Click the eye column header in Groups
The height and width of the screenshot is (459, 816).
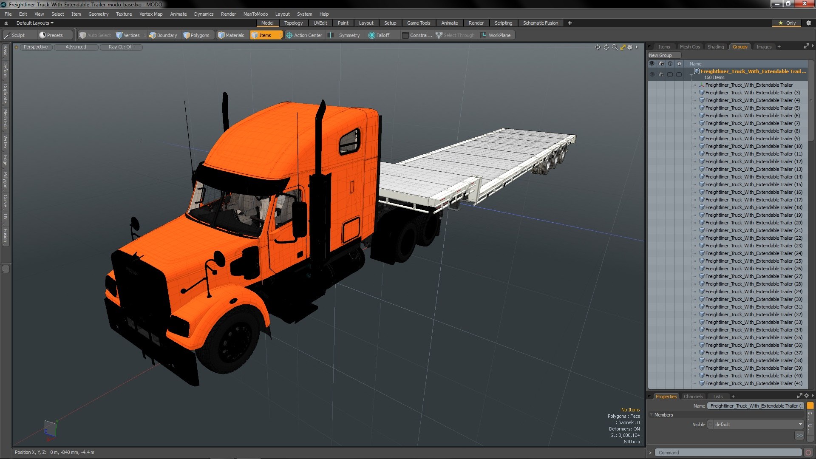click(652, 64)
